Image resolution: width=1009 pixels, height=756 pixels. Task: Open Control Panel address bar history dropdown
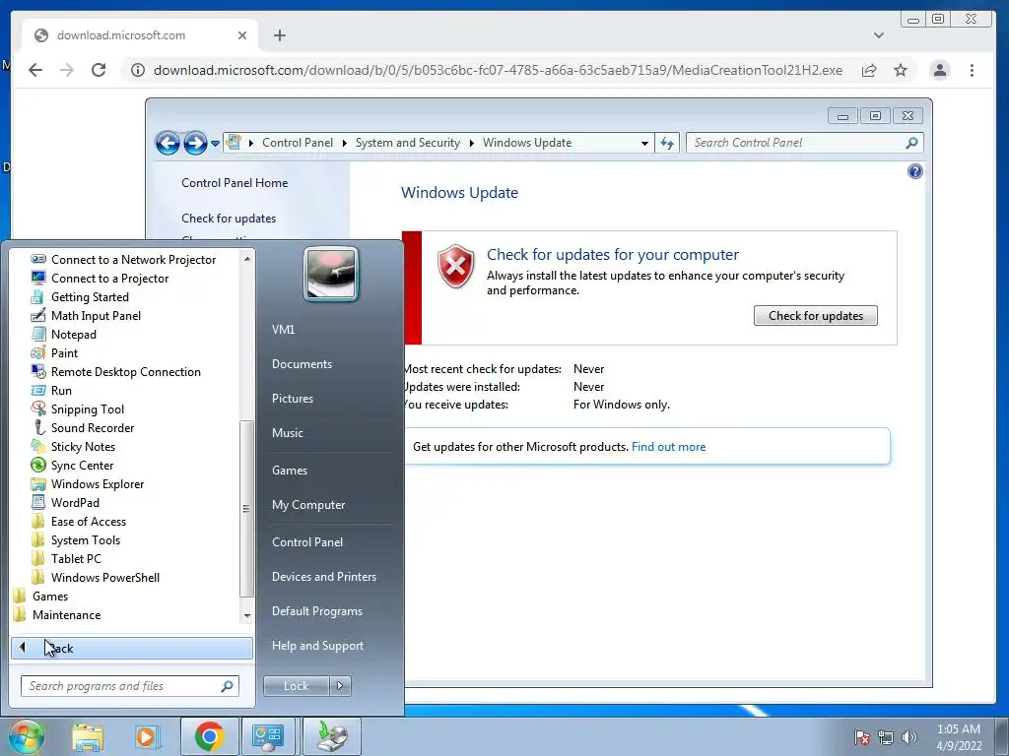pos(644,143)
